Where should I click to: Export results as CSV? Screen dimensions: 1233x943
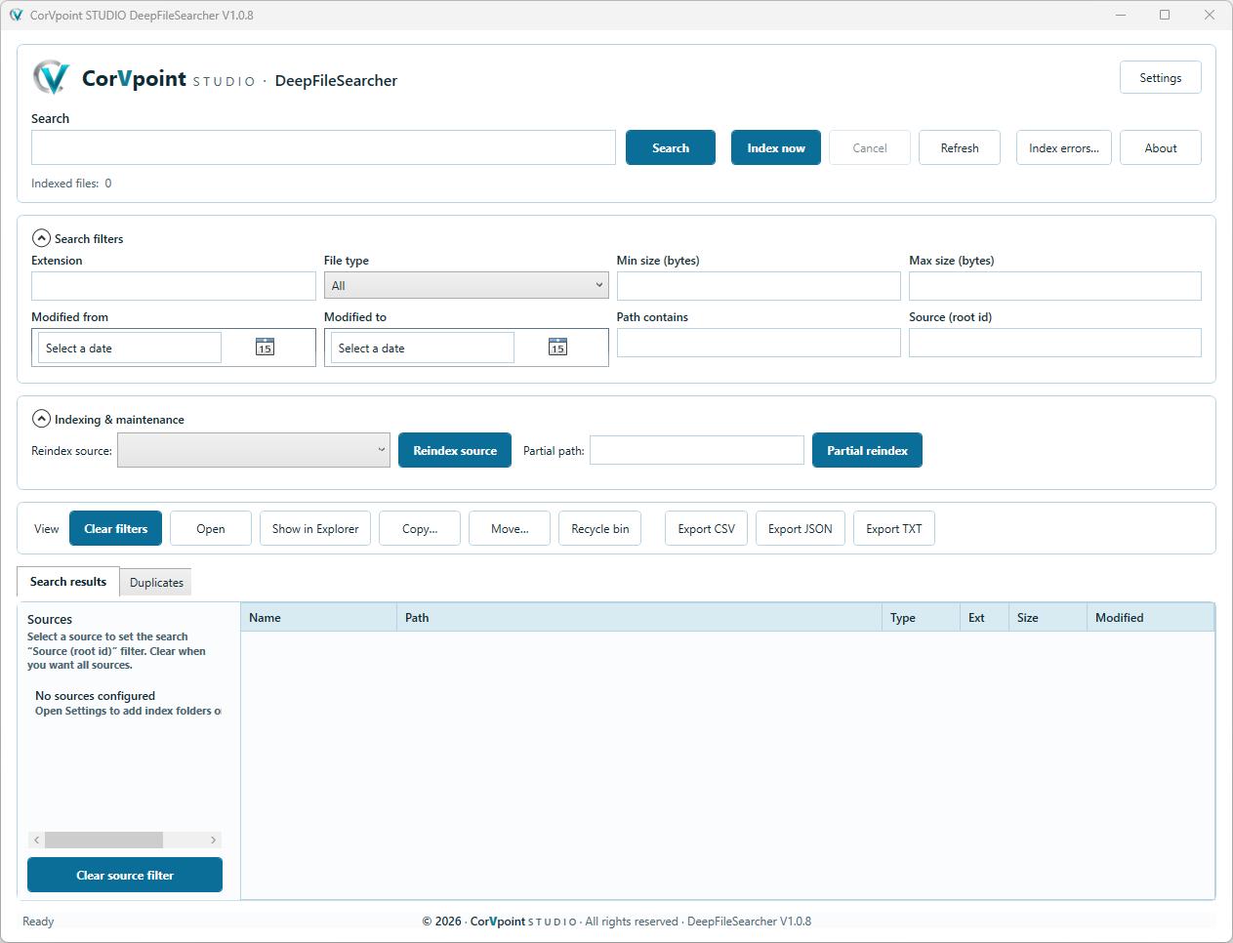pos(707,528)
